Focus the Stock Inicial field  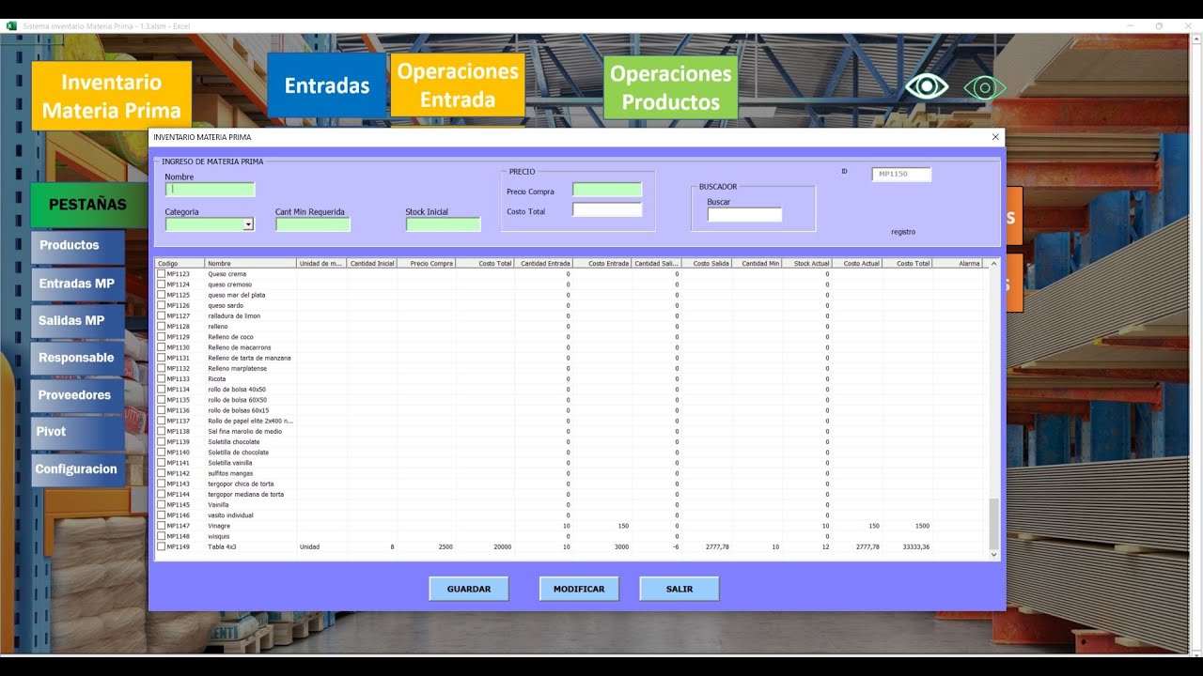tap(444, 224)
